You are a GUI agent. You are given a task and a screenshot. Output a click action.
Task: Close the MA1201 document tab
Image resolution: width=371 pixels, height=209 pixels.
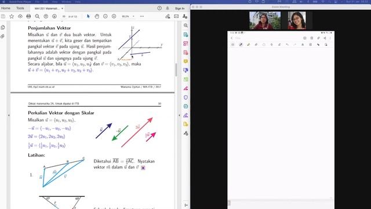point(62,8)
